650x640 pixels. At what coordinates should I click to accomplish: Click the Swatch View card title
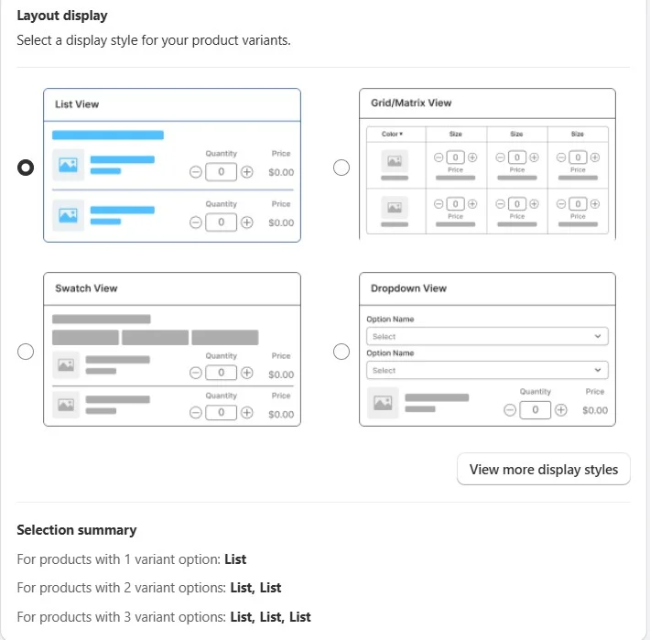[x=86, y=288]
